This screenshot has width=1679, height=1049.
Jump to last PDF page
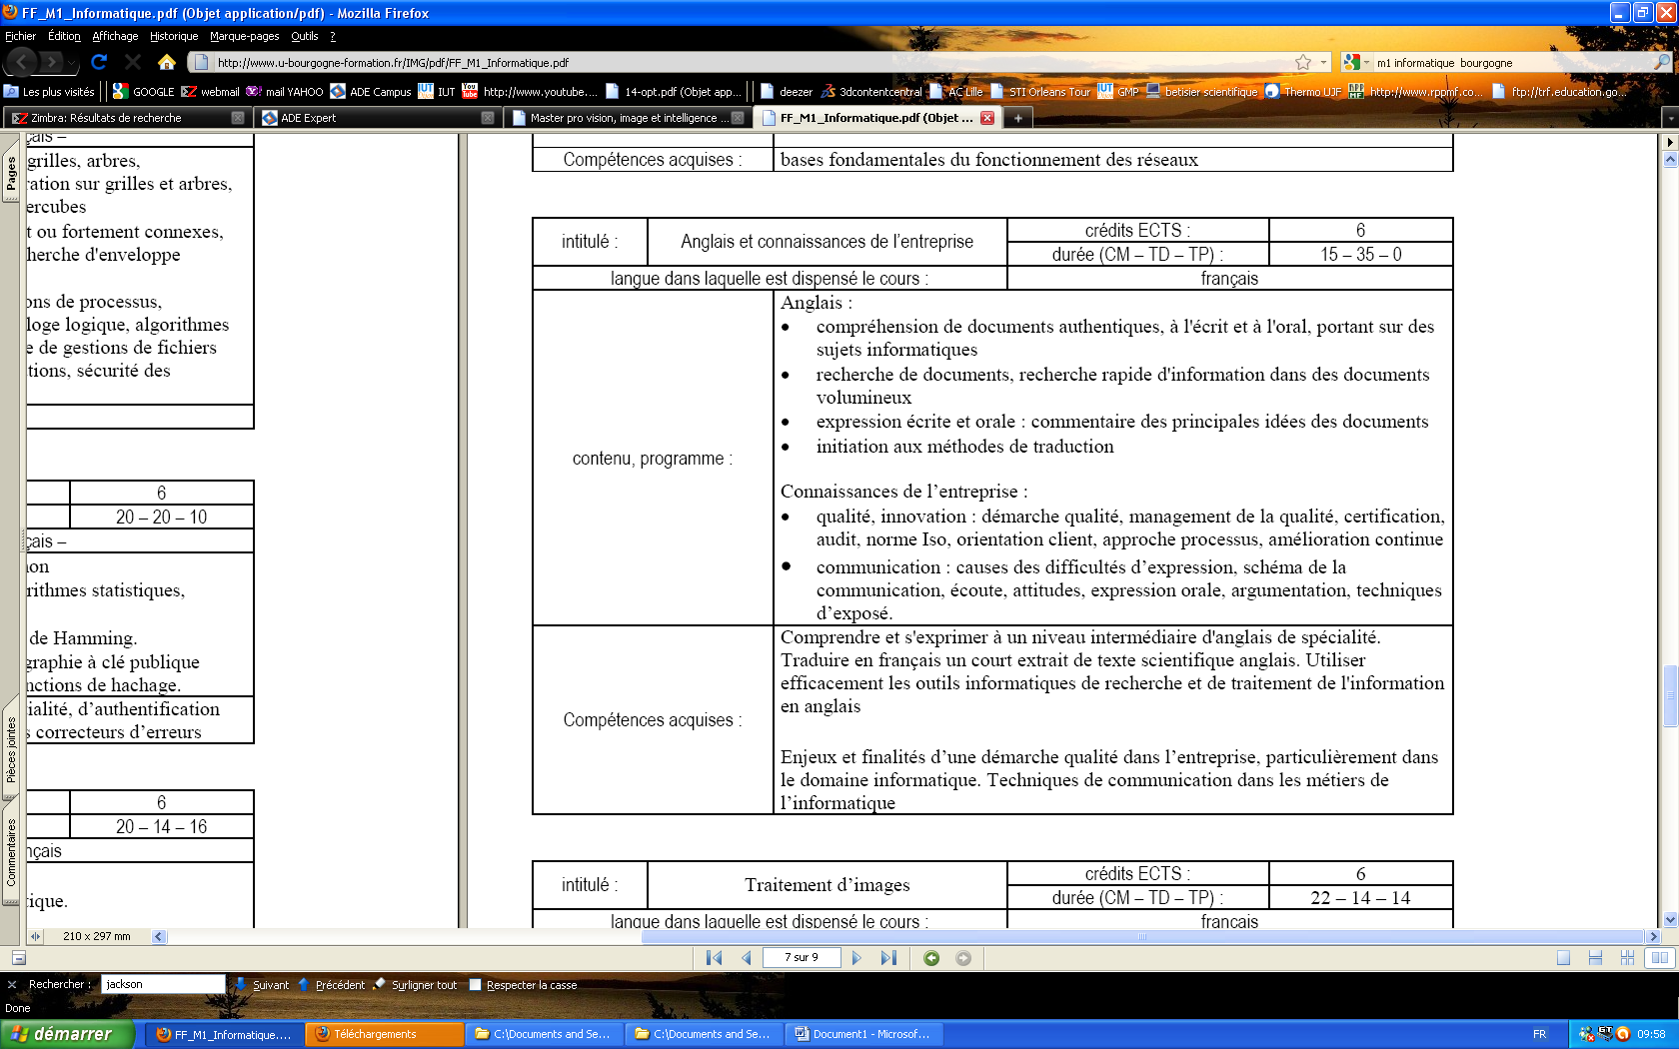888,957
